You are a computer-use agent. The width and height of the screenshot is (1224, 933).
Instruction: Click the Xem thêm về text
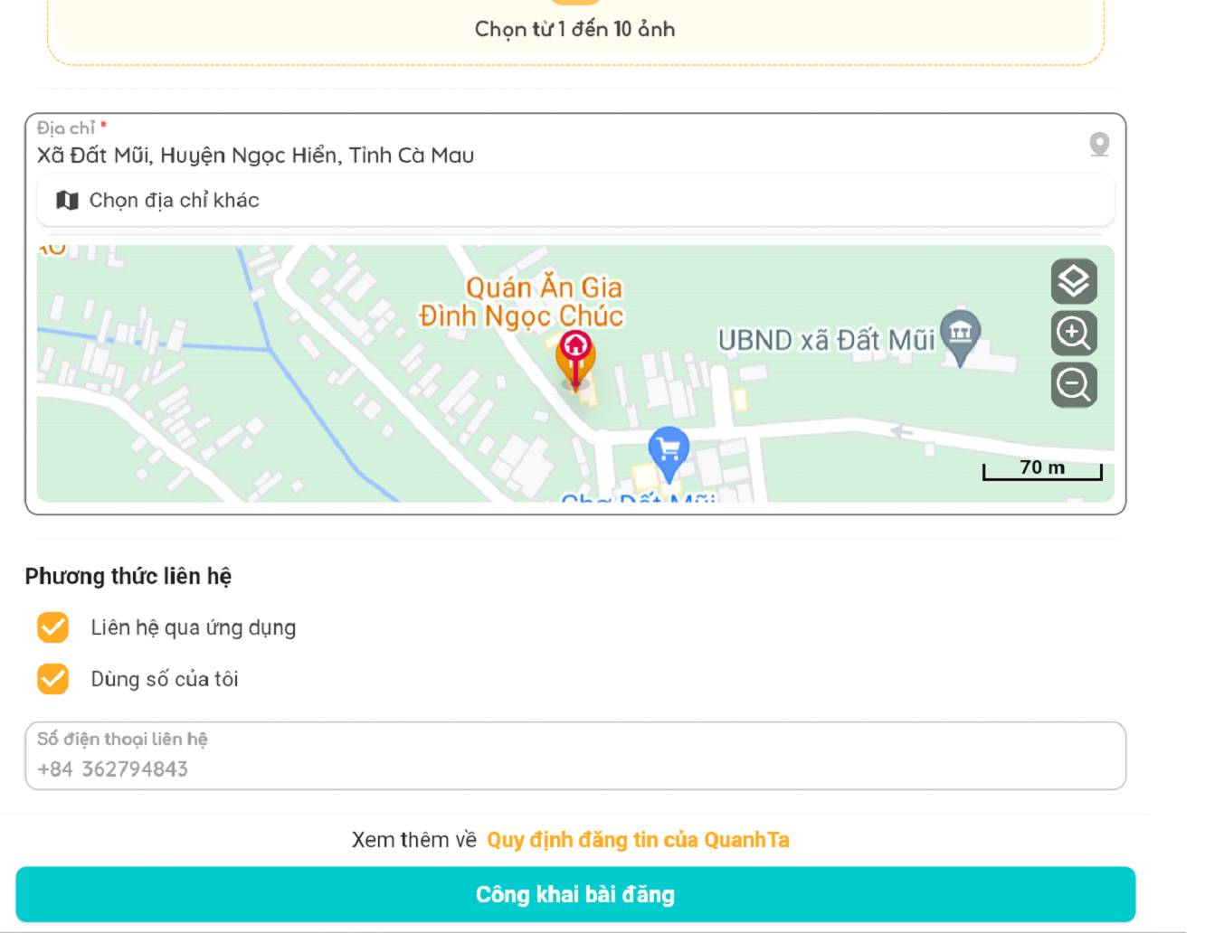414,840
